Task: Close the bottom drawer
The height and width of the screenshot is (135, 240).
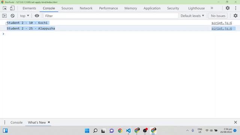Action: click(x=235, y=122)
